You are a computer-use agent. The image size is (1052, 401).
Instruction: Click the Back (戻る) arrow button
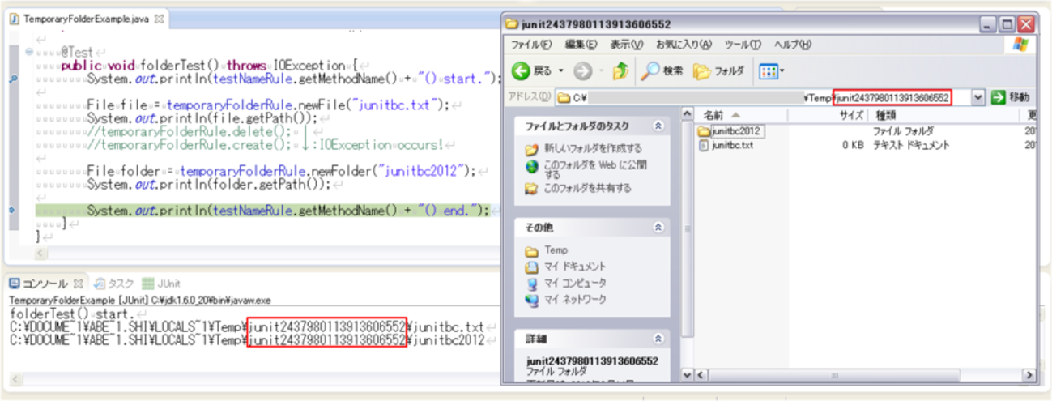[x=522, y=71]
